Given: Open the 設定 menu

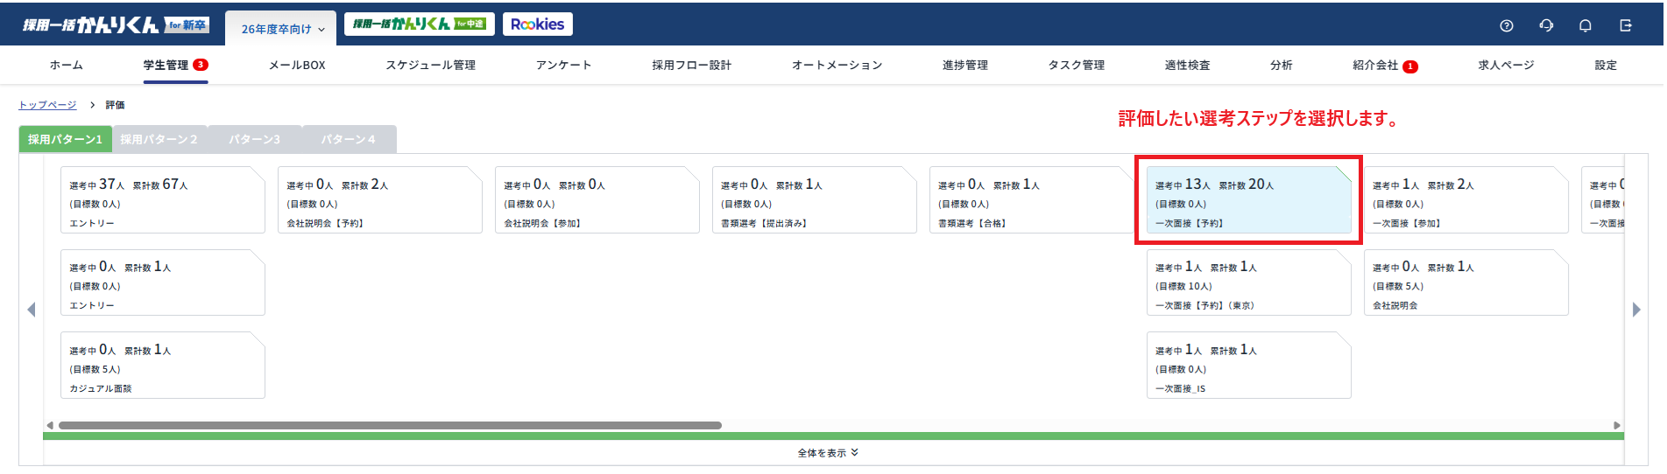Looking at the screenshot, I should [1606, 65].
